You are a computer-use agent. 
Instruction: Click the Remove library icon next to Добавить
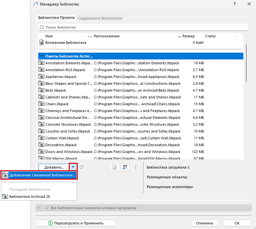(x=82, y=167)
